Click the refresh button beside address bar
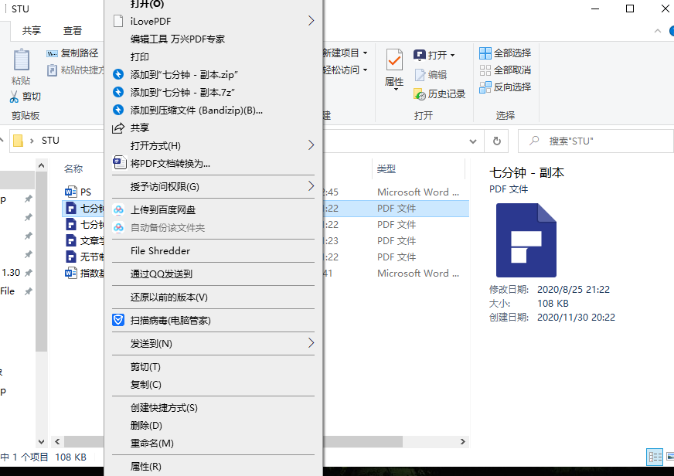 (x=496, y=141)
